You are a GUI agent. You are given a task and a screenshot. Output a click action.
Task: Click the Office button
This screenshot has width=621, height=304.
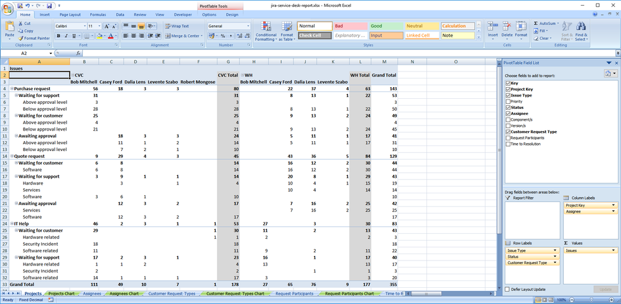tap(8, 9)
